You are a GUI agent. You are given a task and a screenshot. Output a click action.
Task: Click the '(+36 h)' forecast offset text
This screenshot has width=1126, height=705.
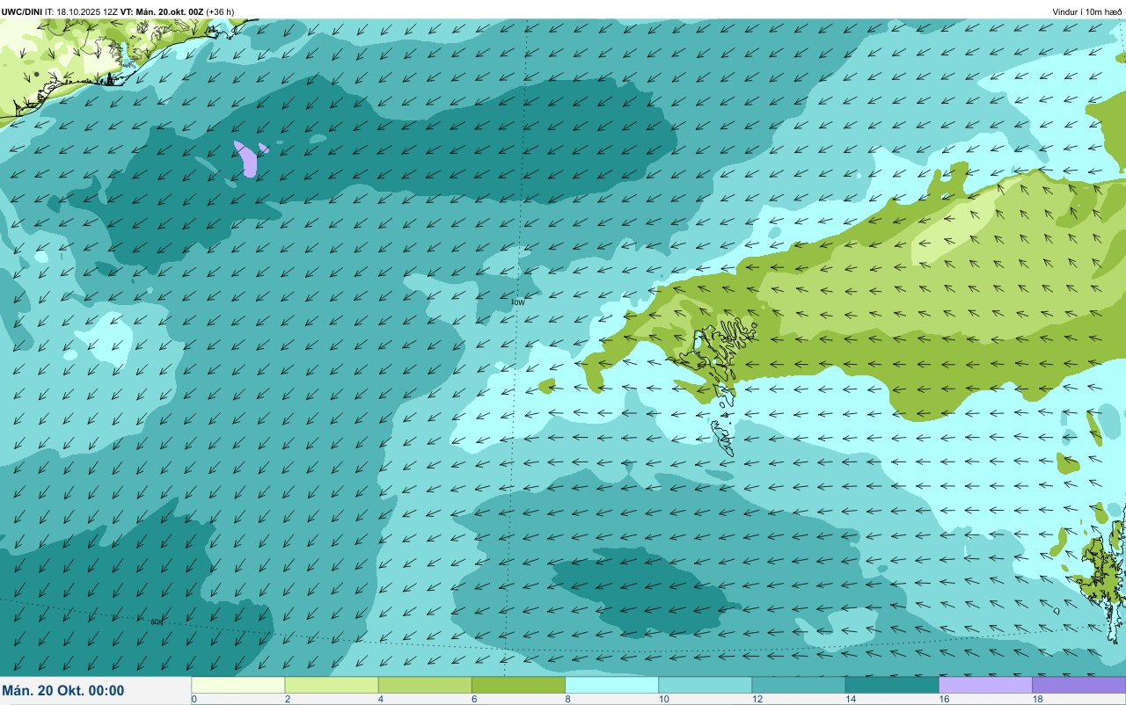[220, 11]
